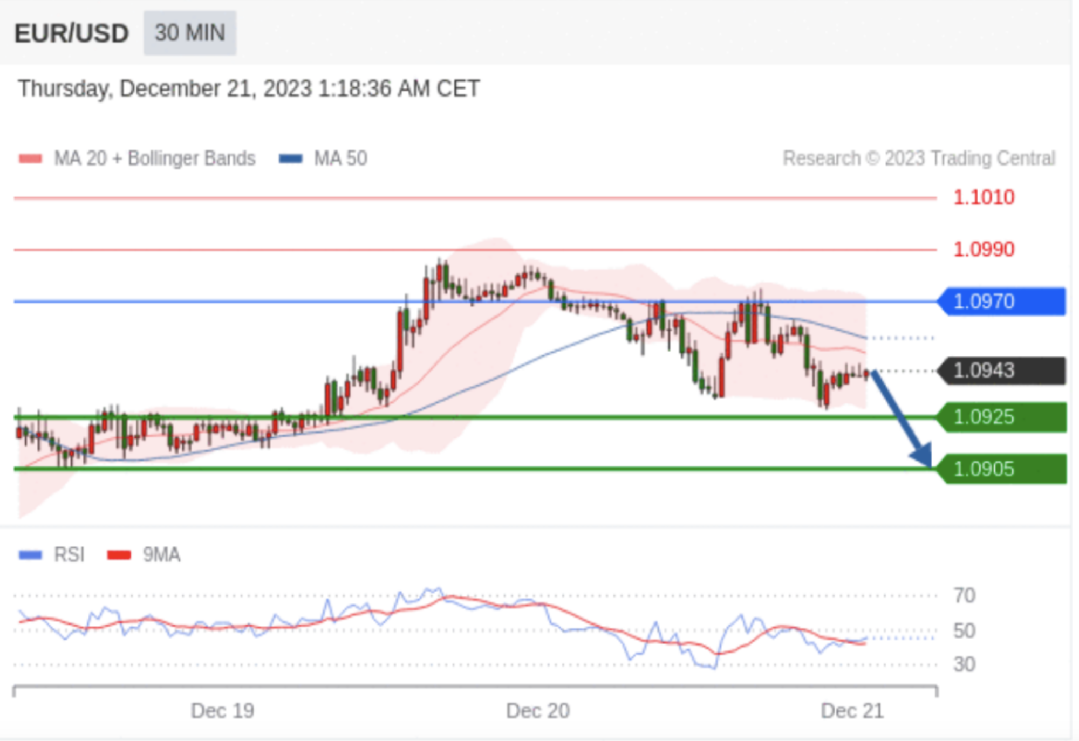Click the red MA 20 legend swatch
Image resolution: width=1079 pixels, height=741 pixels.
(x=30, y=159)
